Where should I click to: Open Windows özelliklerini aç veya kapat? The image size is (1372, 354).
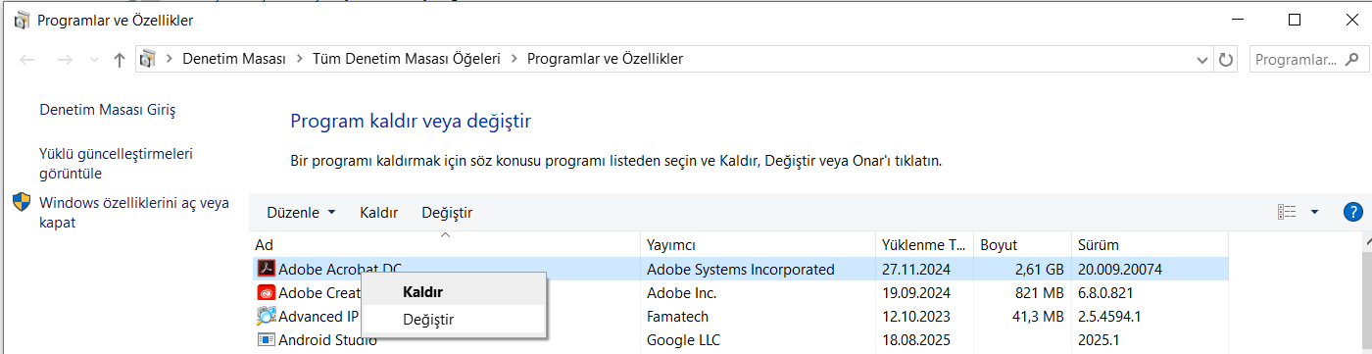click(x=133, y=213)
